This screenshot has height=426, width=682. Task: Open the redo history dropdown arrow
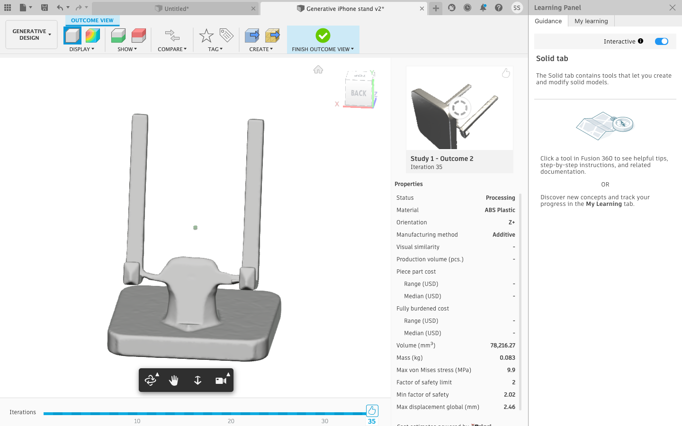tap(87, 8)
